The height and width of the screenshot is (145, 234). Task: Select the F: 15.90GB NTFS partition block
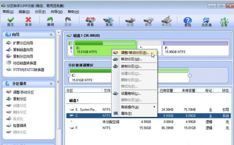tap(196, 48)
